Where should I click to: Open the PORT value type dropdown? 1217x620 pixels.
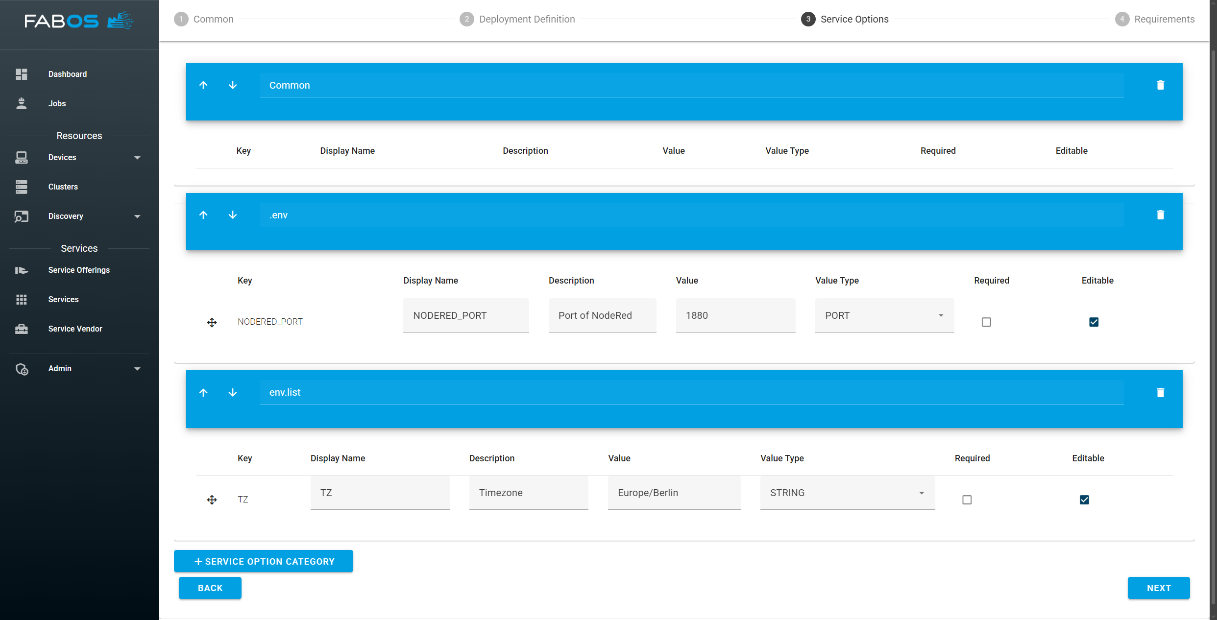884,315
